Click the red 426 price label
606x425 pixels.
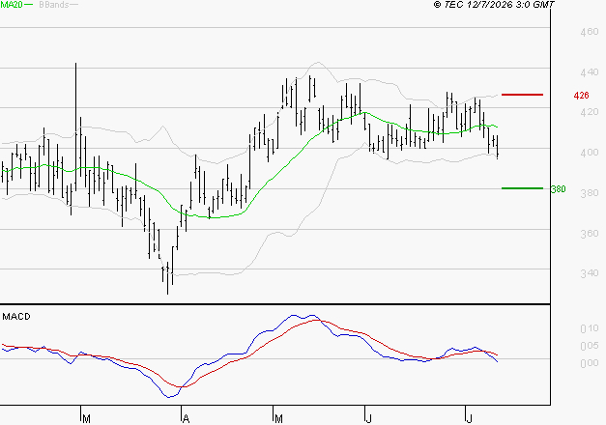[581, 95]
